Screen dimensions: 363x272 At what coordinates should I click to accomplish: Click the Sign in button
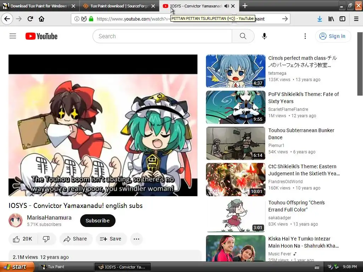(x=333, y=36)
